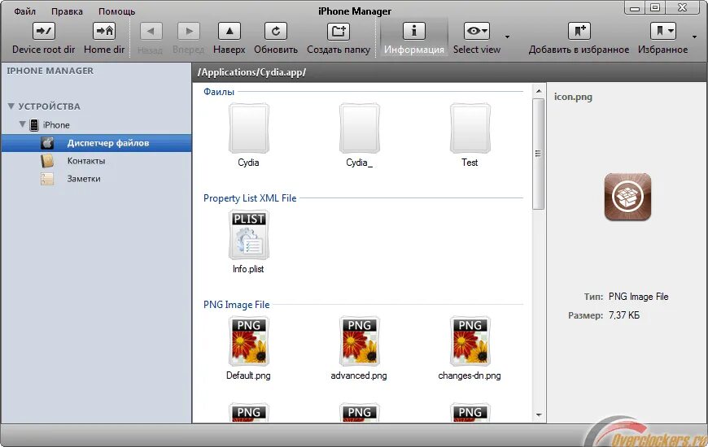Screen dimensions: 708x447
Task: Click the 7,37 КБ size value
Action: 624,315
